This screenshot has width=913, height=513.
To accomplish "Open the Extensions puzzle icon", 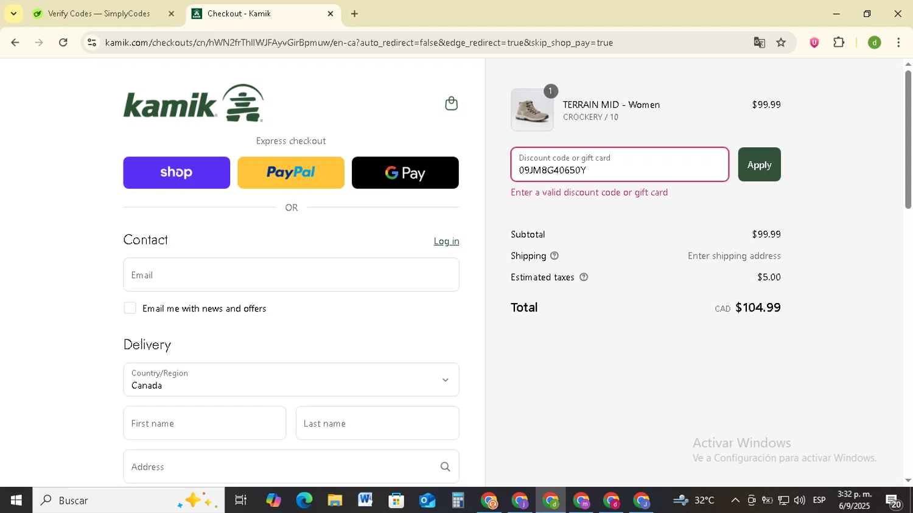I will click(839, 43).
